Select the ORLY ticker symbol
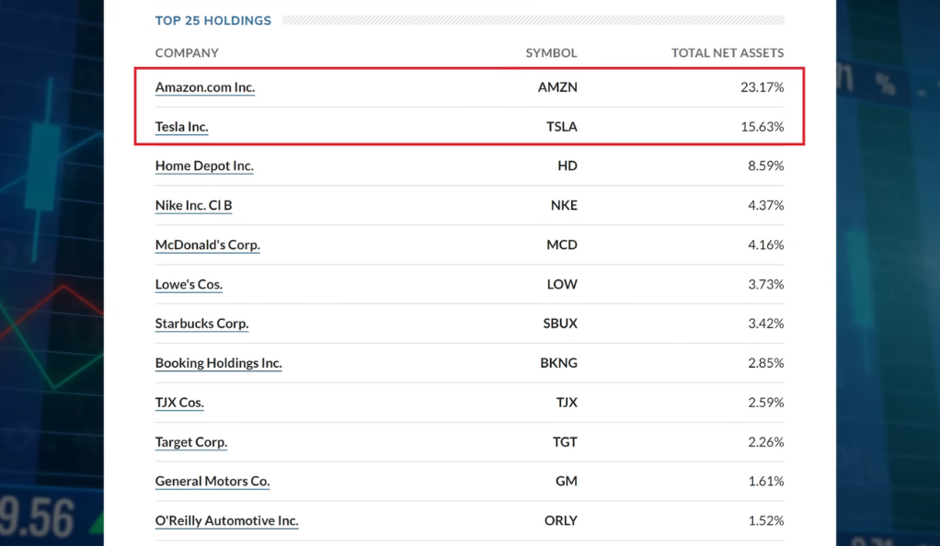Viewport: 940px width, 546px height. pos(560,521)
